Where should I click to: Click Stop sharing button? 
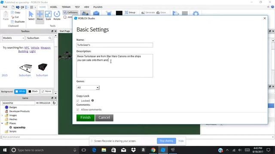pyautogui.click(x=166, y=141)
